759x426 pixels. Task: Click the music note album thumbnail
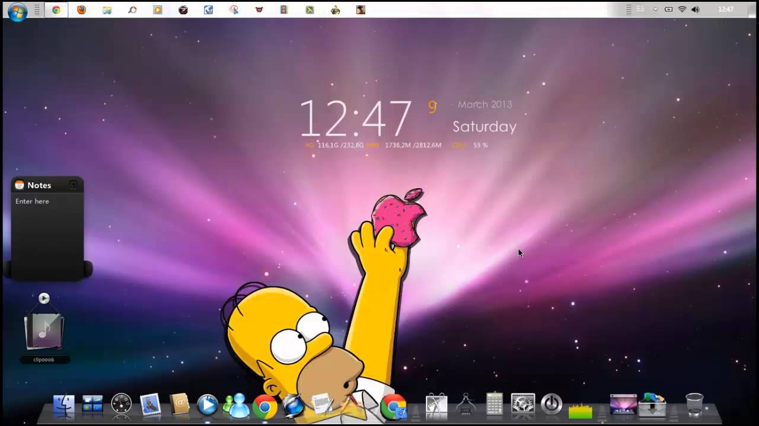click(x=44, y=331)
